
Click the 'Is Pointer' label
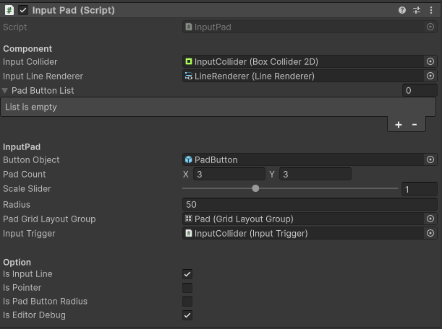point(22,288)
